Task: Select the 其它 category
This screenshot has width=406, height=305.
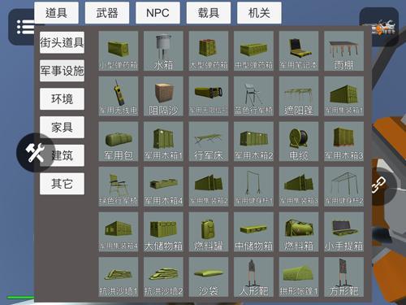Action: pyautogui.click(x=62, y=184)
